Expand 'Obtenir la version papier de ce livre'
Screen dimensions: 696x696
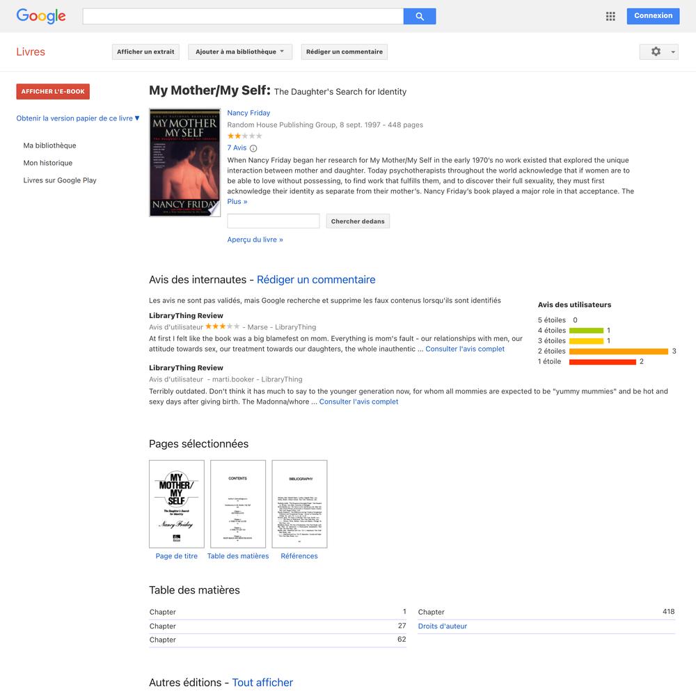pyautogui.click(x=78, y=118)
